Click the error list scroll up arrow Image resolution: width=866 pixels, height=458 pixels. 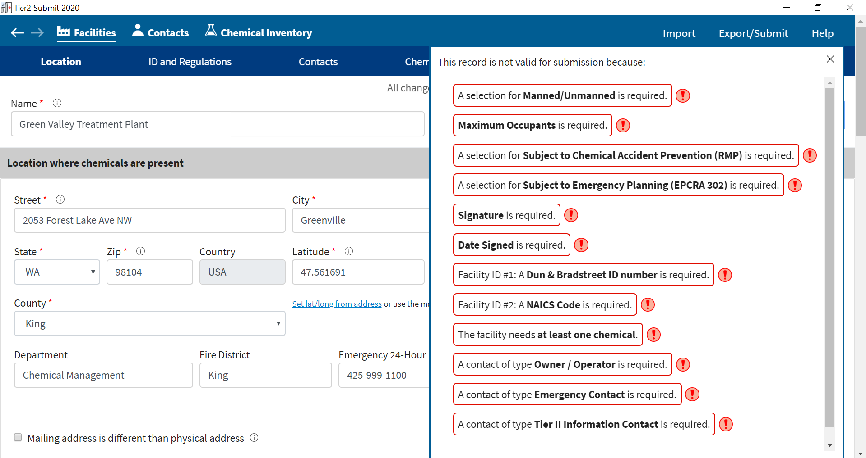(829, 83)
